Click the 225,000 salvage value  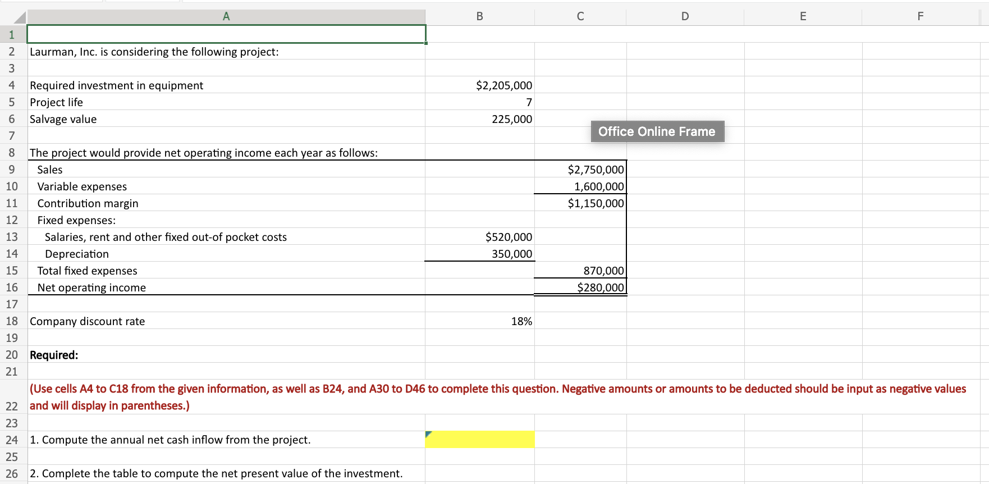click(x=512, y=119)
